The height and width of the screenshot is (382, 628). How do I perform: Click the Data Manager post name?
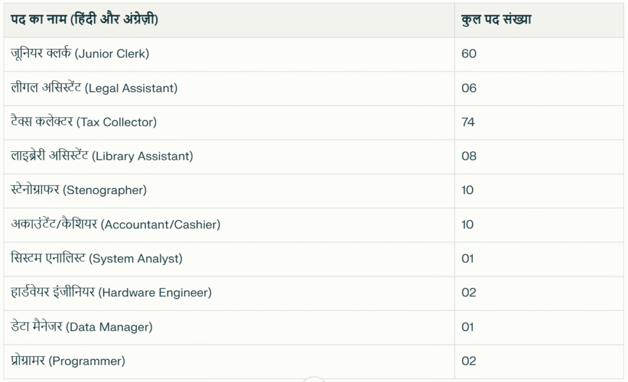(82, 327)
